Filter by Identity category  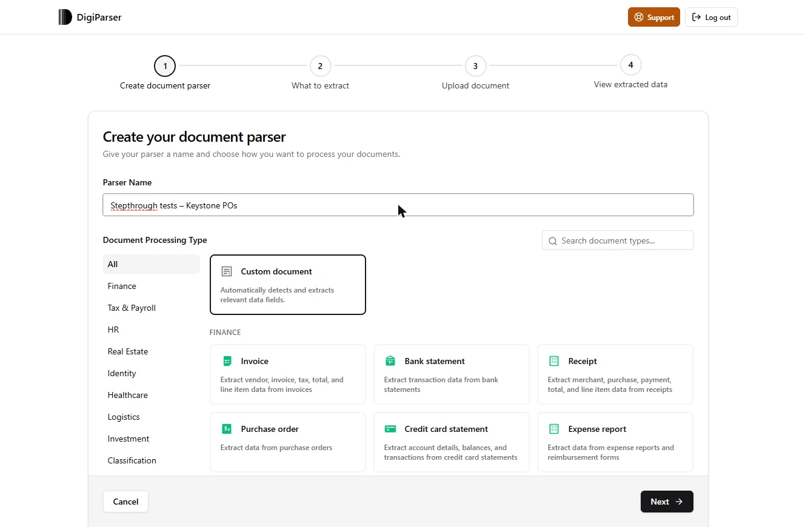tap(152, 373)
